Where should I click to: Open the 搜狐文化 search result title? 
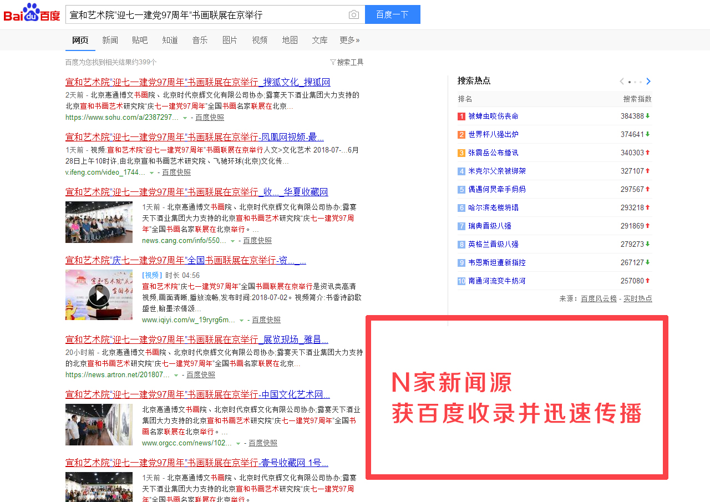(197, 82)
